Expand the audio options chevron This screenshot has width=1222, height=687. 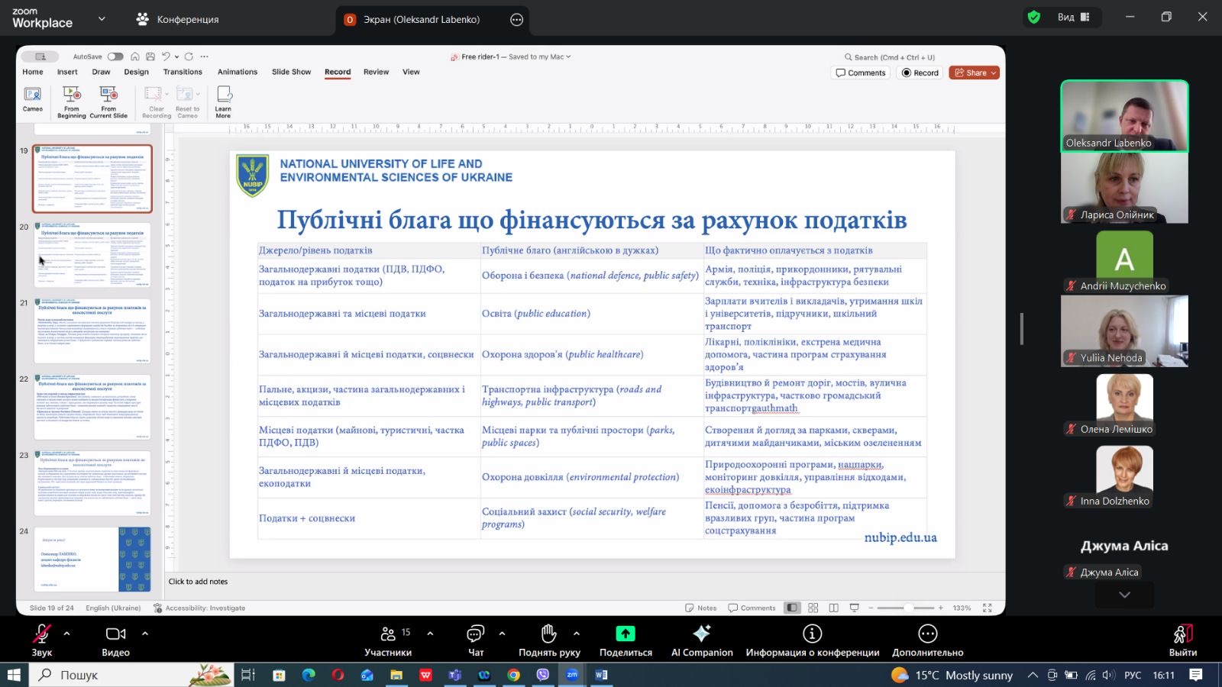(66, 634)
